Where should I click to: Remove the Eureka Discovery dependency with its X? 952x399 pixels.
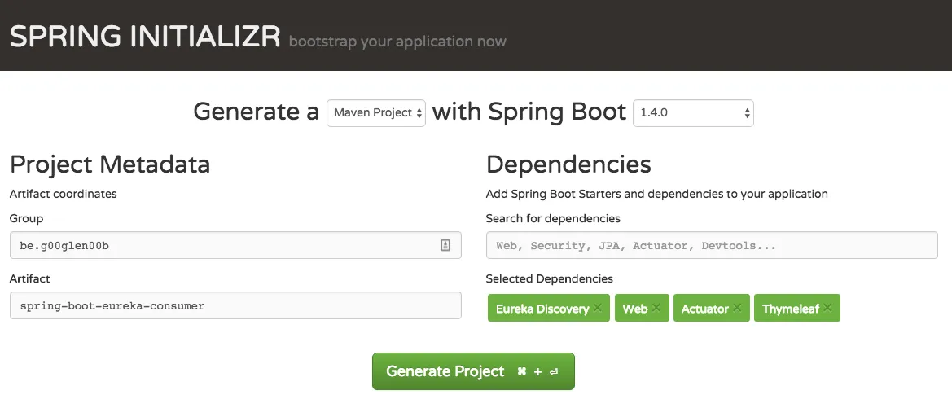coord(598,308)
